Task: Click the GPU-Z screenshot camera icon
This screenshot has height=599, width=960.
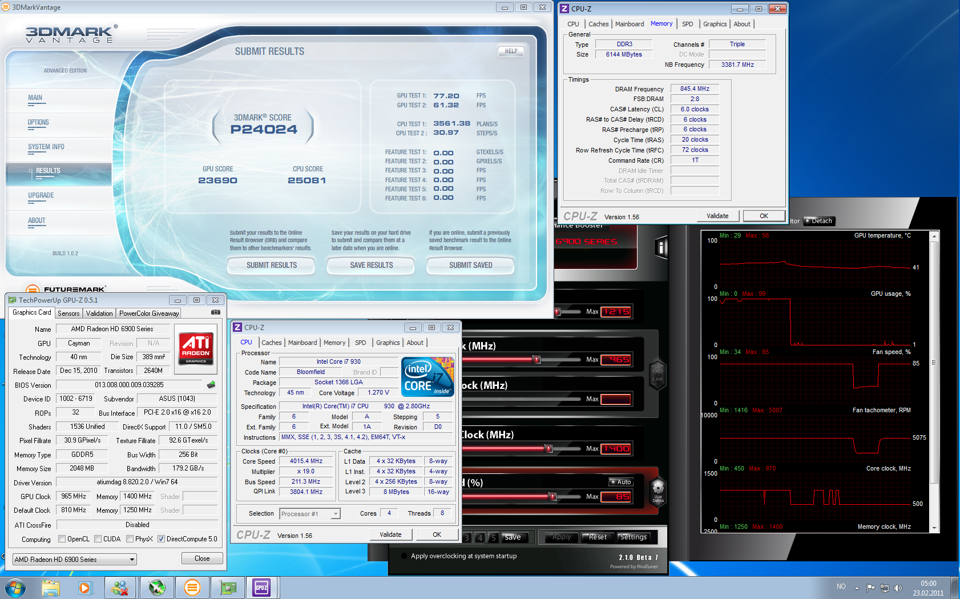Action: (216, 312)
